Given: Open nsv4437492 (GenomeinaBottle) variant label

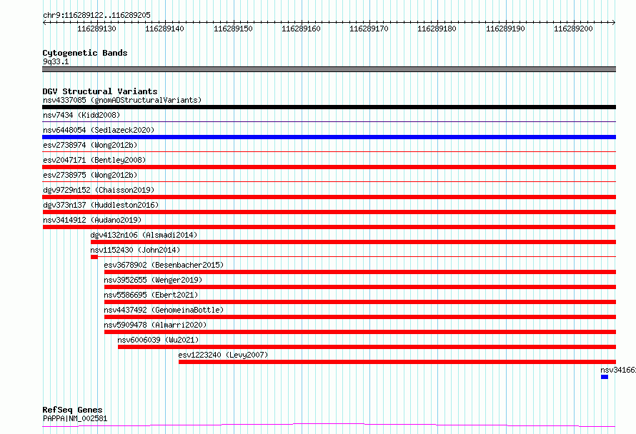Looking at the screenshot, I should (164, 310).
